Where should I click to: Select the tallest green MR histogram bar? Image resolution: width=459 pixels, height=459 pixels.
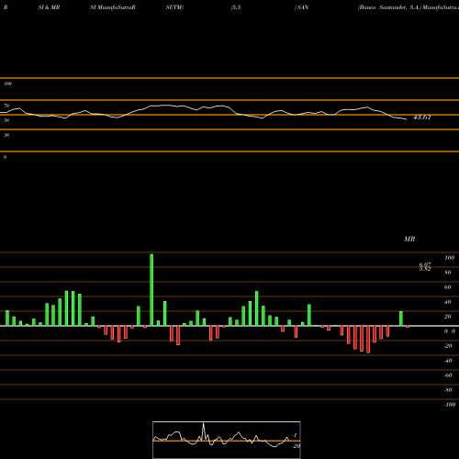(151, 290)
